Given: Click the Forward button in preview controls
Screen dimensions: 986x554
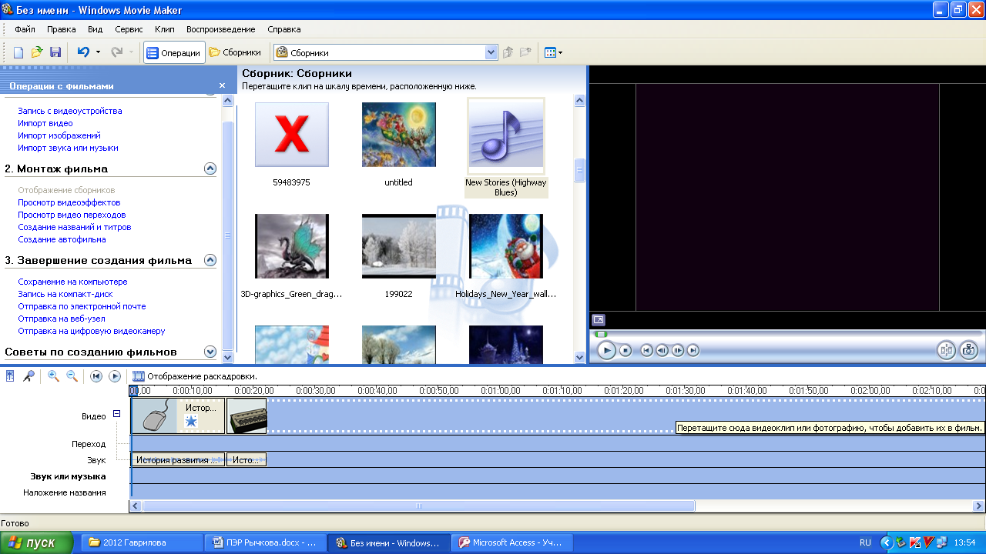Looking at the screenshot, I should click(x=693, y=350).
